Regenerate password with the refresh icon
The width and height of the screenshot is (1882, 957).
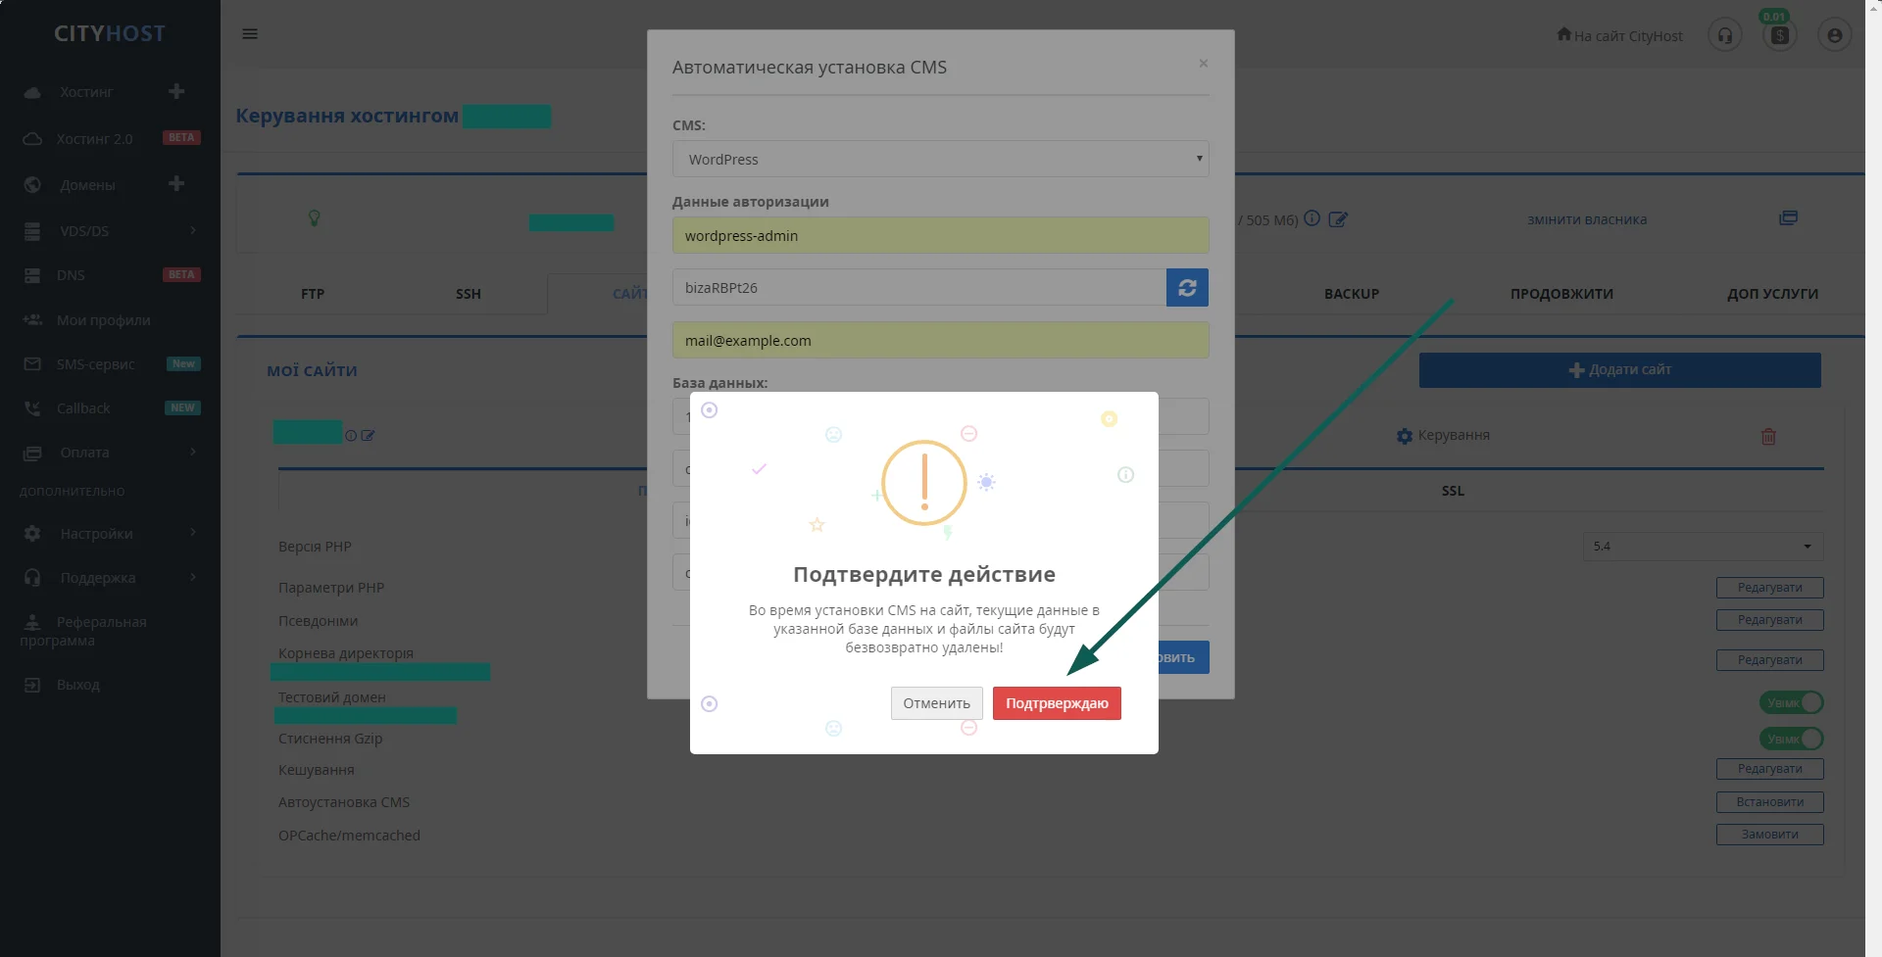click(x=1187, y=288)
